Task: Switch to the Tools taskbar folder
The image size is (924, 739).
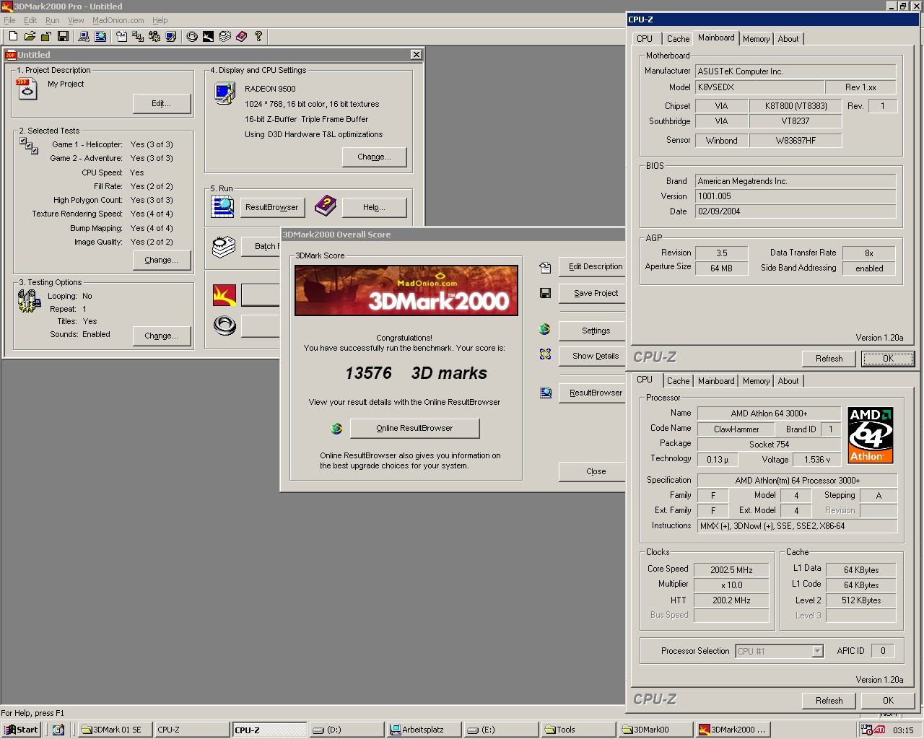Action: coord(577,730)
